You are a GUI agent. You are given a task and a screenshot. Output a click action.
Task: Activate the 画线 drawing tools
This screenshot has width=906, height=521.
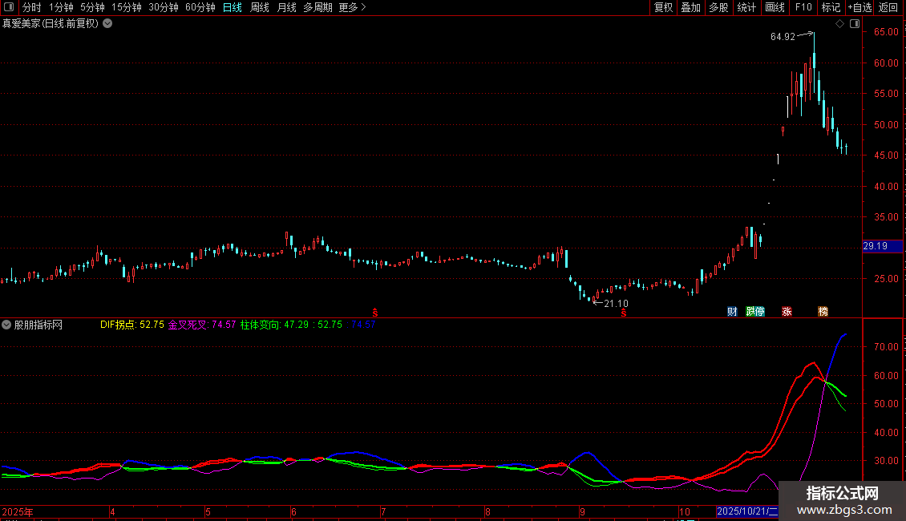(775, 7)
